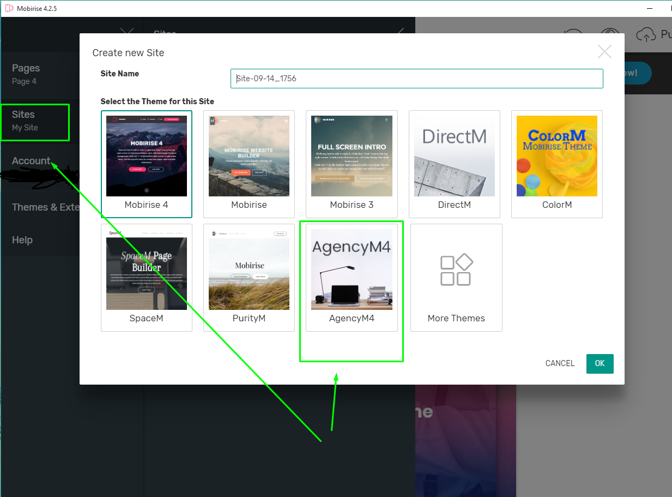Click the Mobirise logo in the title bar

point(9,8)
